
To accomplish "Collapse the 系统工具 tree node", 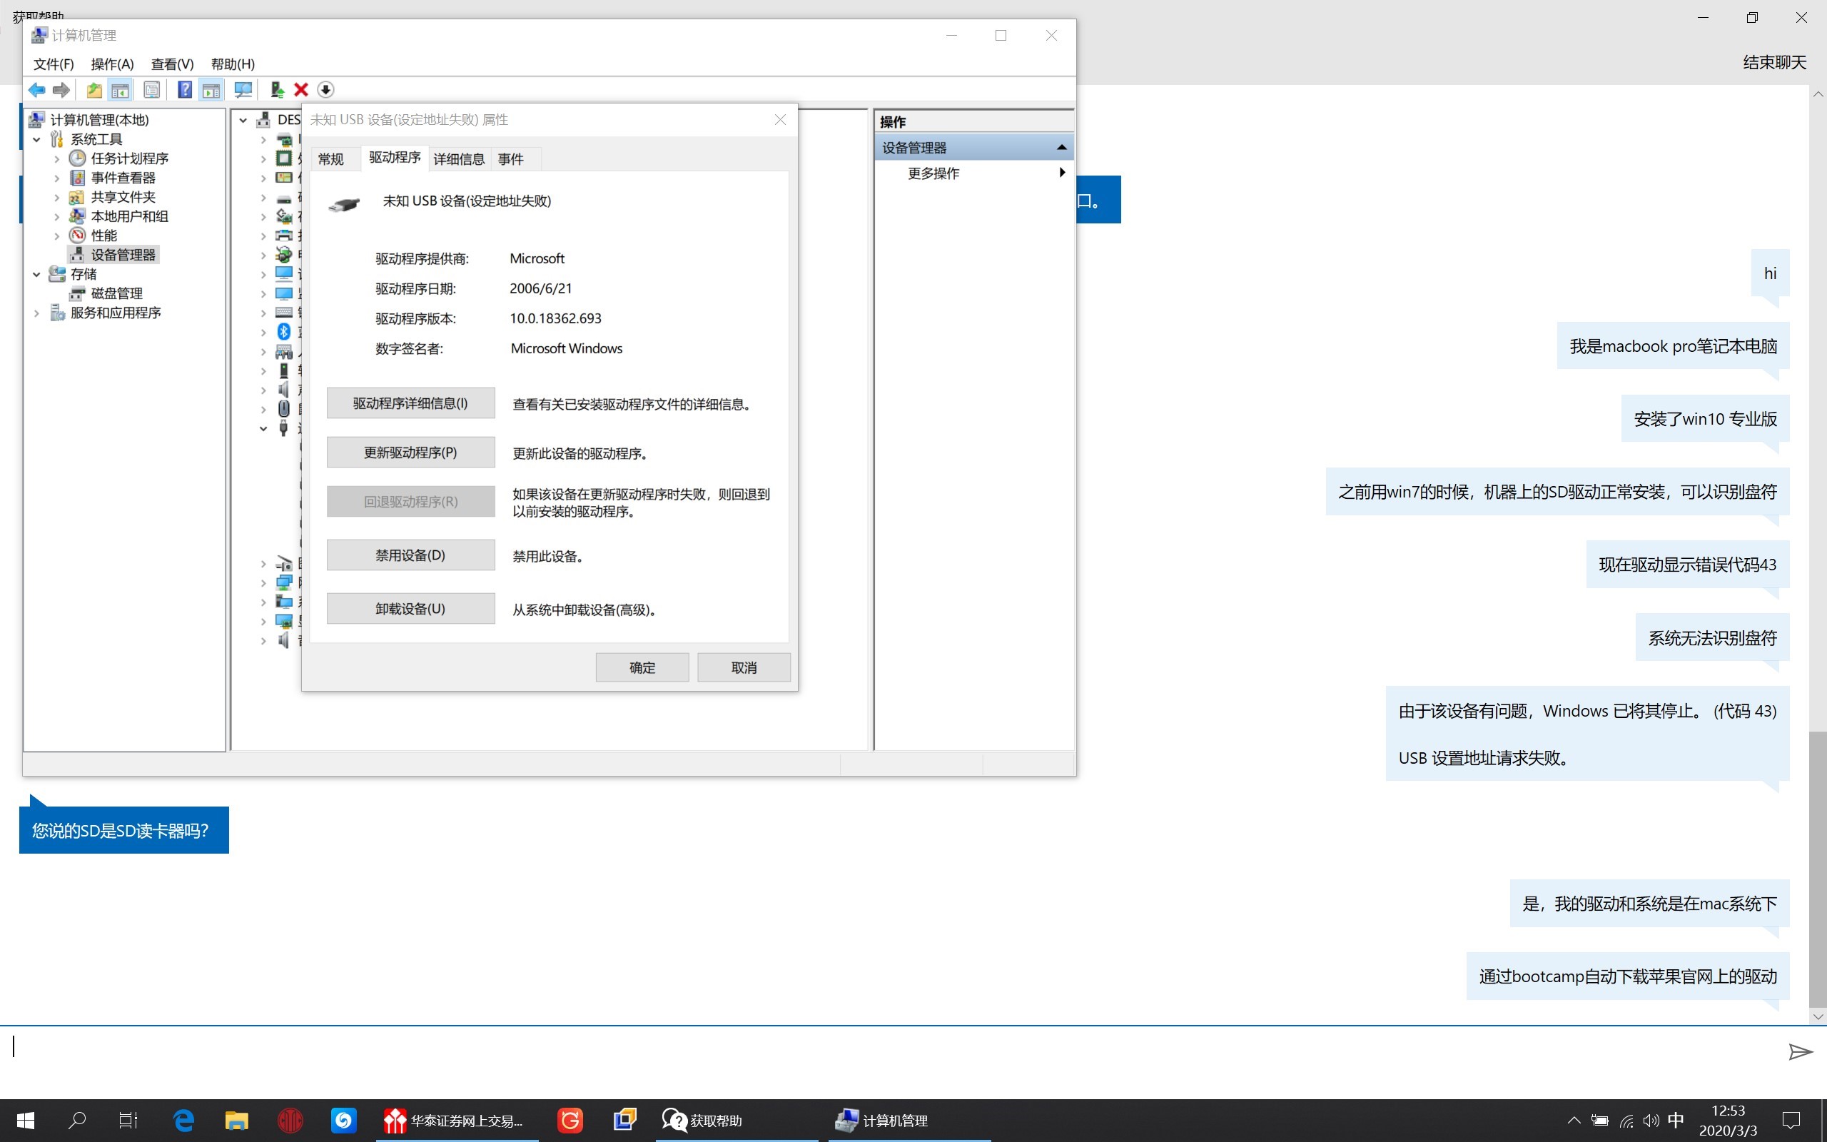I will [x=36, y=139].
